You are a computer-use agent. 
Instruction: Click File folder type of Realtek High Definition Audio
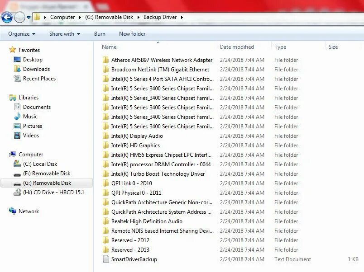pyautogui.click(x=286, y=221)
